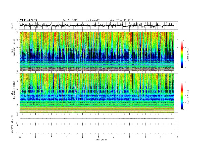Click the "7" minute tick label
Viewport: 199px width, 154px height.
pyautogui.click(x=130, y=137)
